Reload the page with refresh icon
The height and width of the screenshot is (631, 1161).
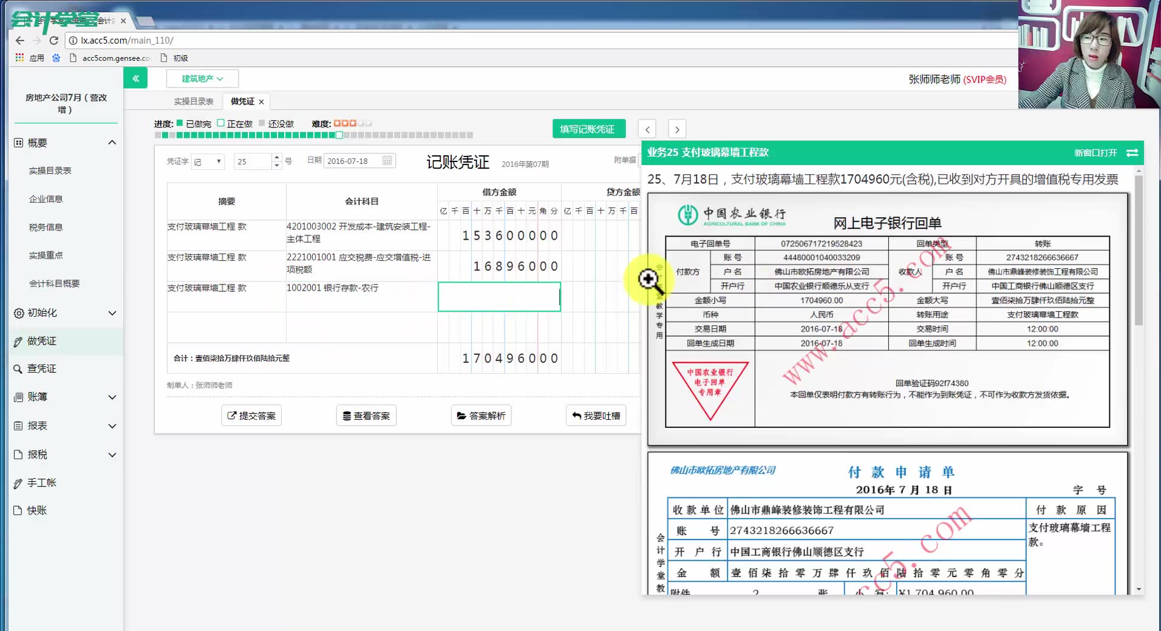point(53,40)
